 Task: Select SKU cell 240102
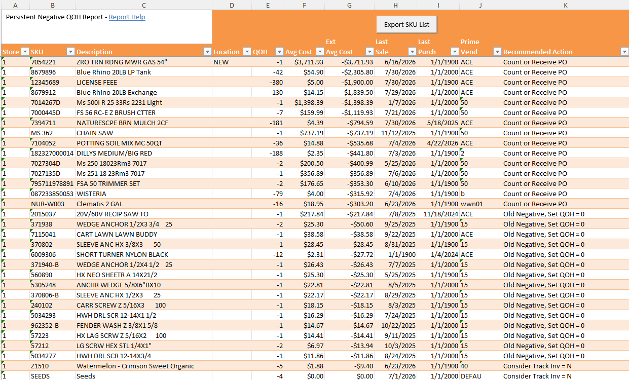[x=52, y=305]
